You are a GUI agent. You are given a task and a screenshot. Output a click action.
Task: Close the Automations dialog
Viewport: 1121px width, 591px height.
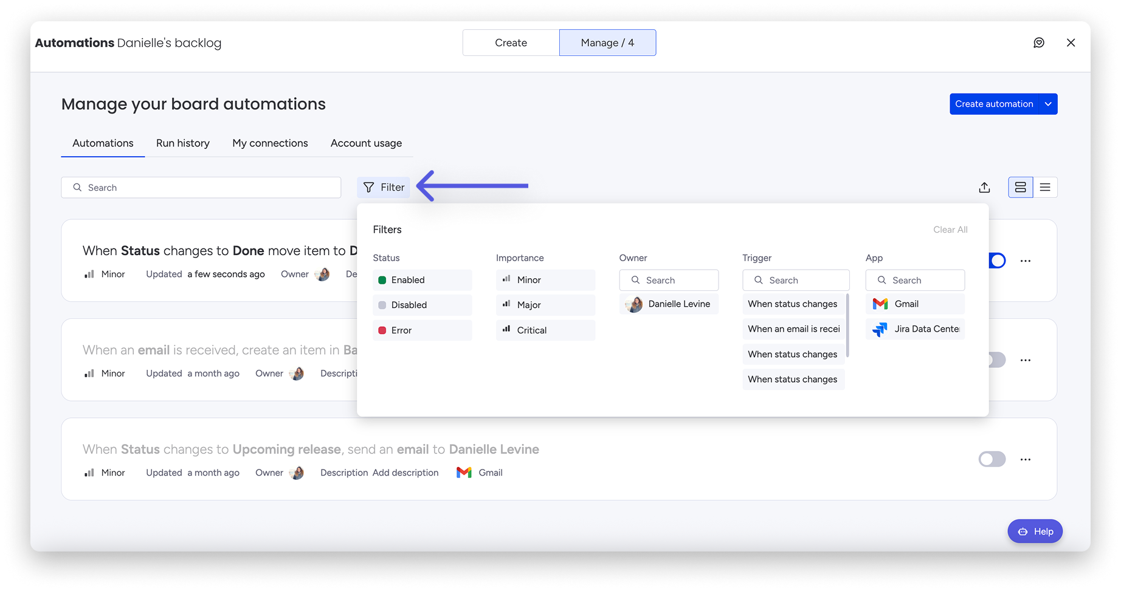coord(1071,43)
